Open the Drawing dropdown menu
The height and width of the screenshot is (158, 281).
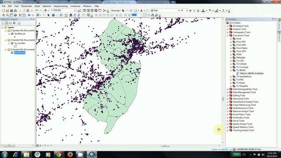coord(116,11)
